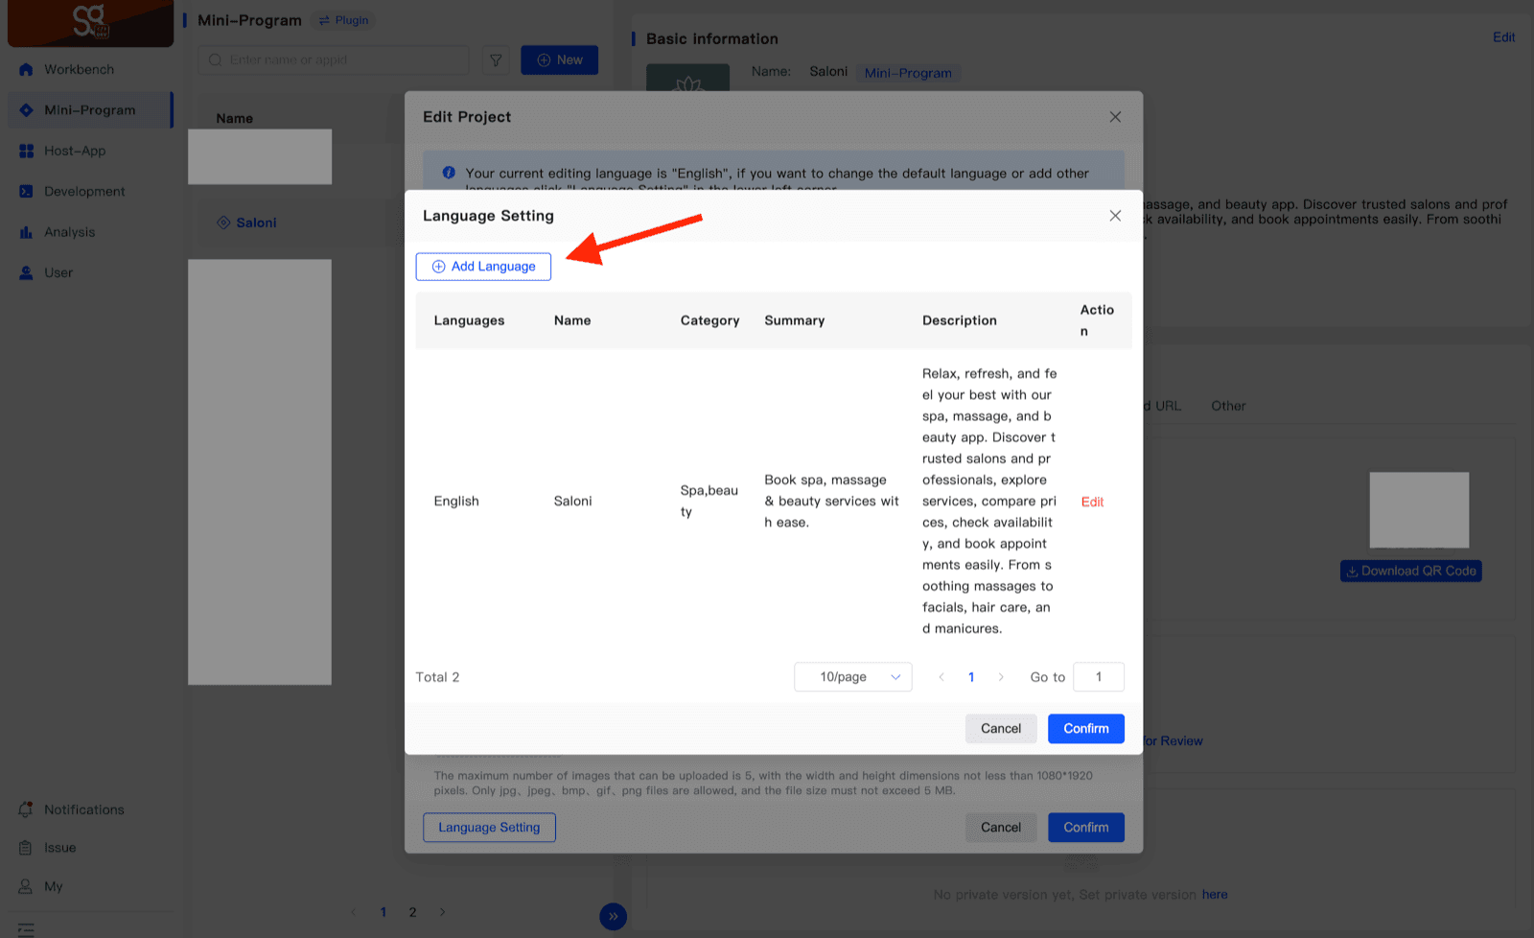Image resolution: width=1534 pixels, height=938 pixels.
Task: Select page 1 in Language Setting pagination
Action: pyautogui.click(x=971, y=677)
